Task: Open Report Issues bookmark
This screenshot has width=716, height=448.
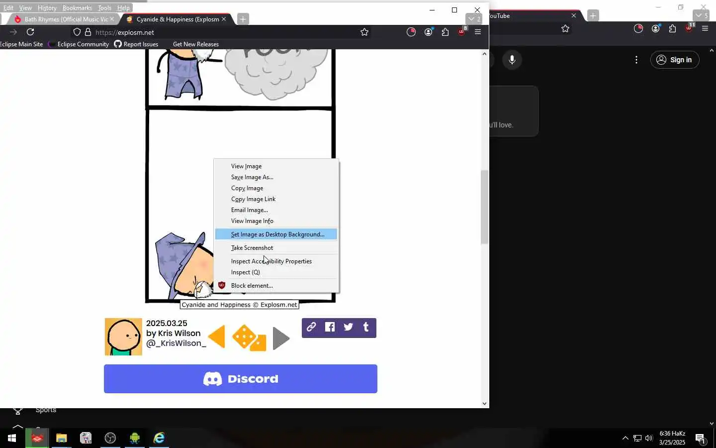Action: click(x=136, y=44)
